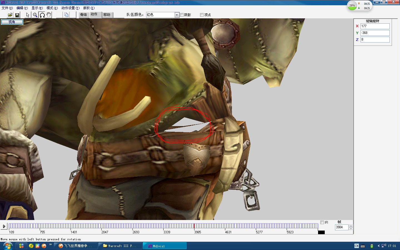Click the network volume tray icon
This screenshot has width=400, height=250.
(x=384, y=246)
